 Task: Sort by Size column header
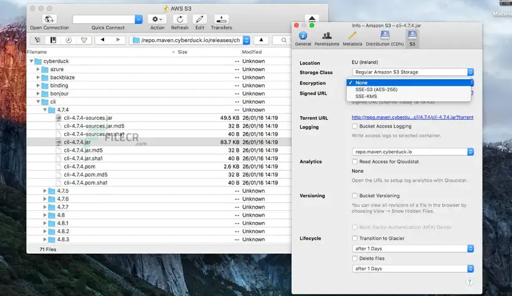pos(208,52)
